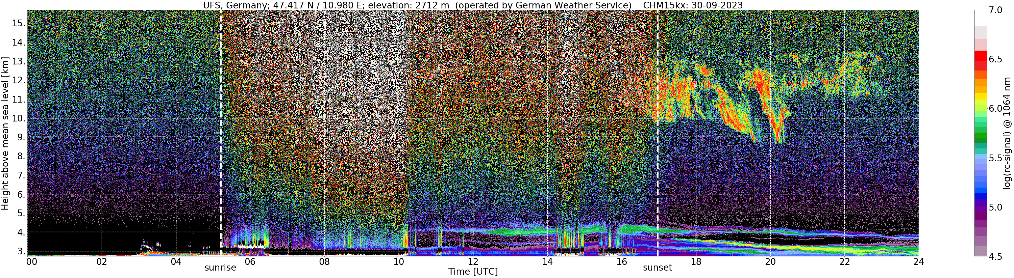Click the dashed sunrise marker line
Screen dimensions: 1014x278
[x=220, y=133]
